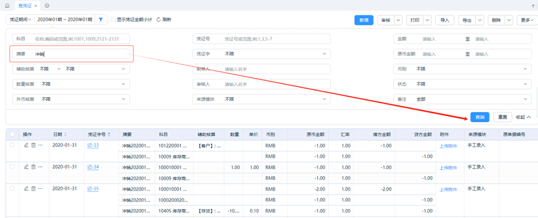Click the 摘要 input field containing 冲销
This screenshot has width=538, height=218.
coord(71,54)
